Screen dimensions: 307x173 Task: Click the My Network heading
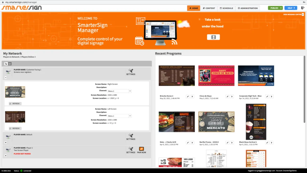12,54
